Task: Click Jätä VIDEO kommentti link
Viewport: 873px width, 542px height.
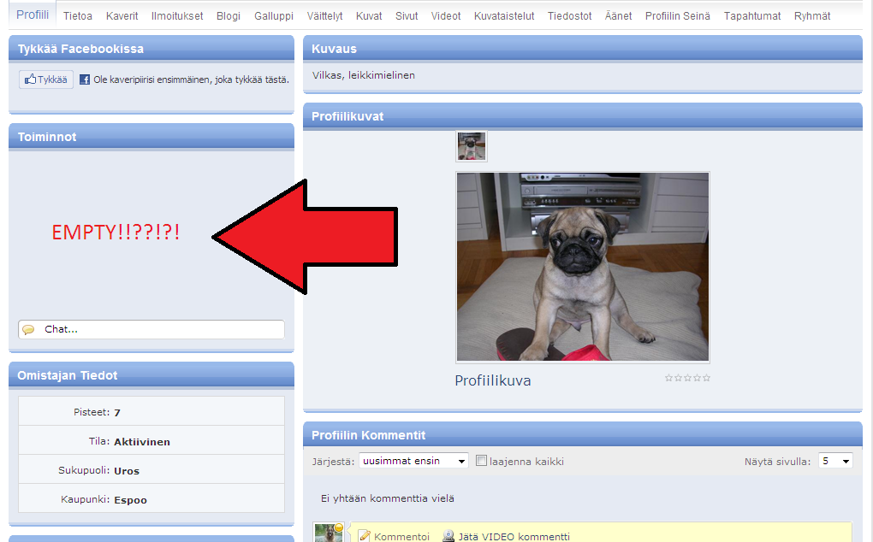Action: [x=514, y=536]
